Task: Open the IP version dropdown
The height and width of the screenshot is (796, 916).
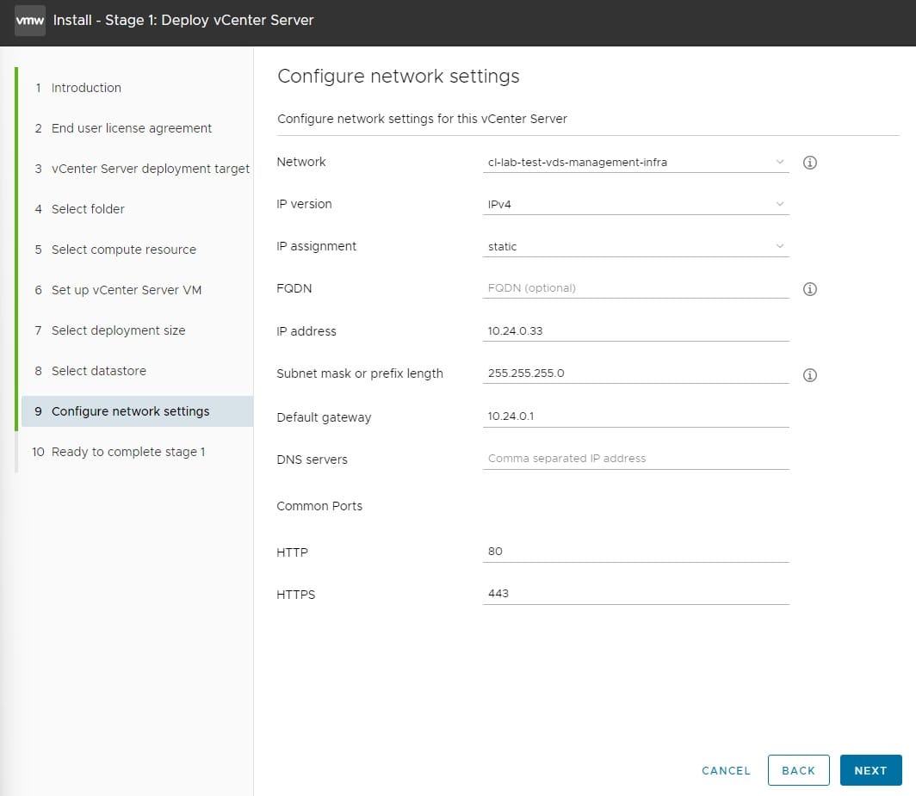Action: pos(635,205)
